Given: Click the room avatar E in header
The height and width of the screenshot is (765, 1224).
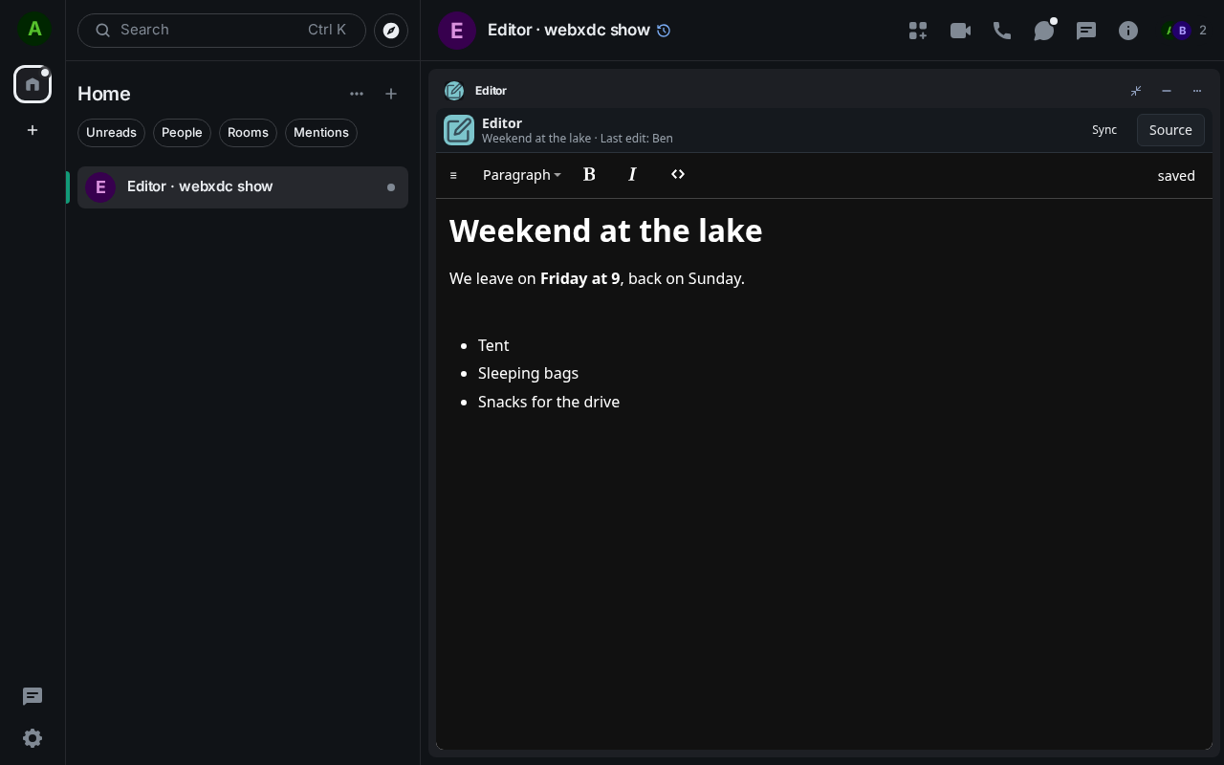Looking at the screenshot, I should pyautogui.click(x=457, y=31).
